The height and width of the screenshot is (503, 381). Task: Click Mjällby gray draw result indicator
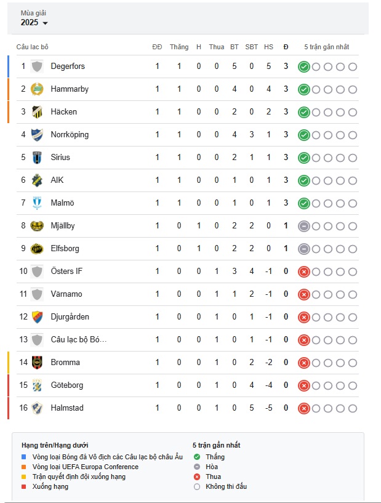[x=303, y=226]
